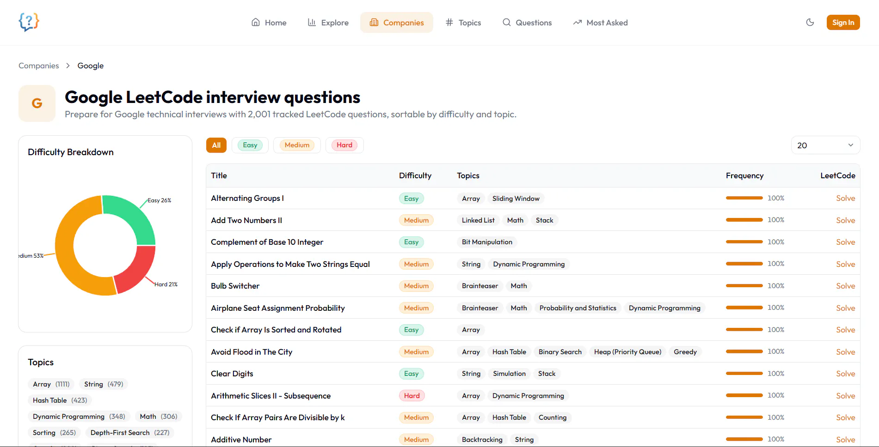The image size is (879, 447).
Task: Select the Dynamic Programming (348) topic chip
Action: coord(79,417)
